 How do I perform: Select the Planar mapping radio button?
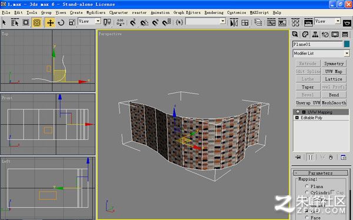[x=307, y=186]
